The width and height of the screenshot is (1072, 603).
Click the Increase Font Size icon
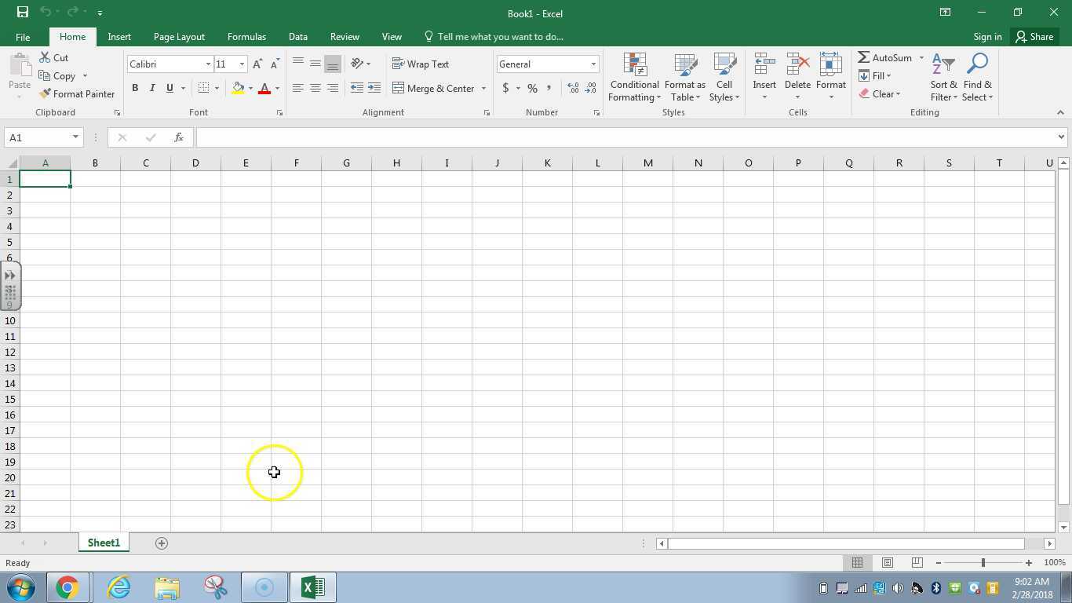coord(257,64)
